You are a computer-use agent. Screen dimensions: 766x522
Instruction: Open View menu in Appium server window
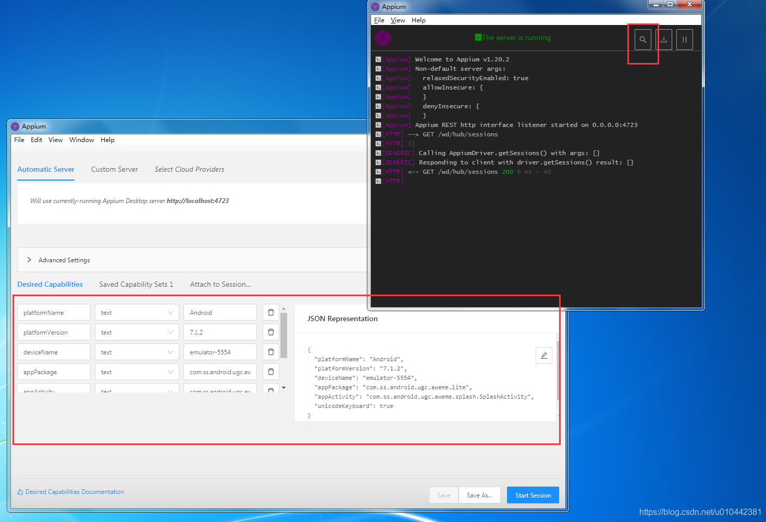click(x=398, y=20)
